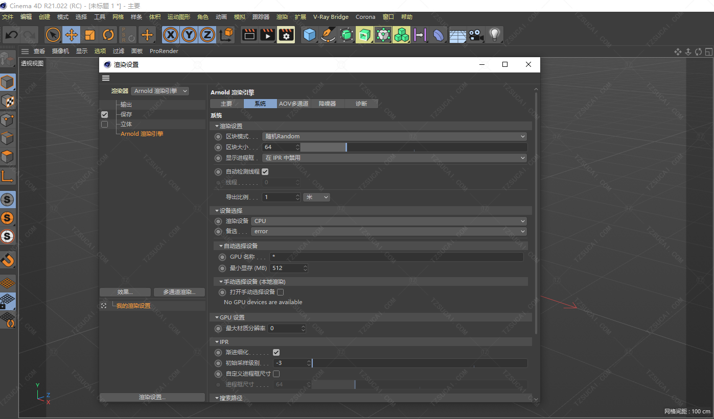Open the 渲染器 Arnold dropdown
Screen dimensions: 714x419
160,91
